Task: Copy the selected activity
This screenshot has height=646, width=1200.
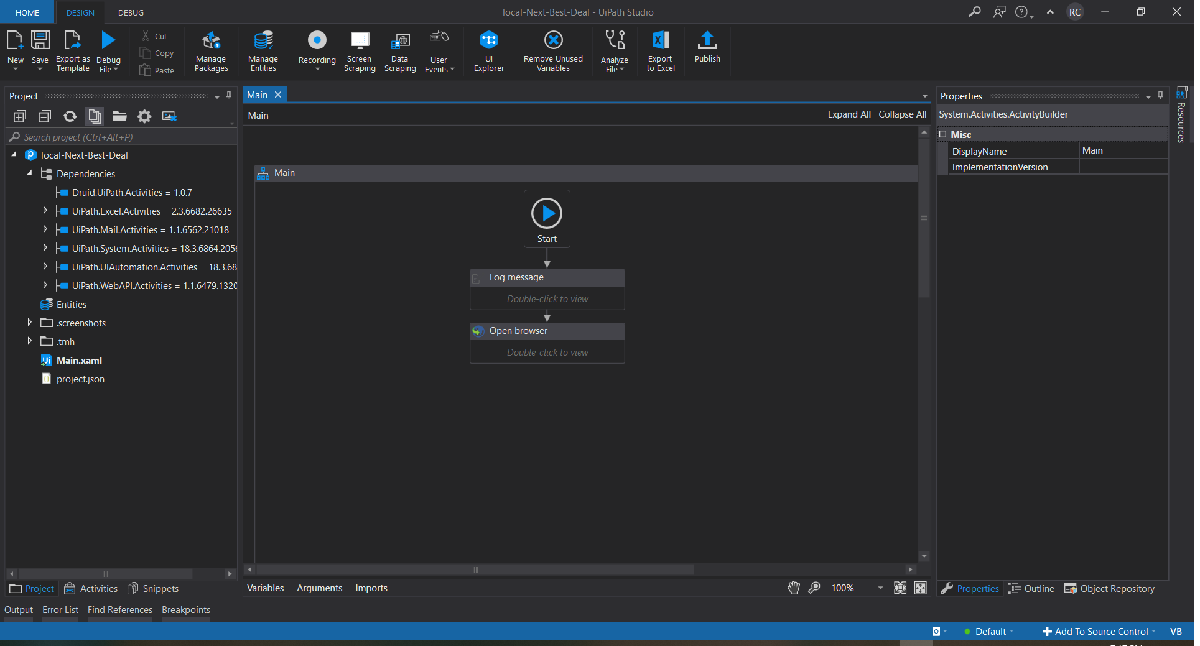Action: [157, 53]
